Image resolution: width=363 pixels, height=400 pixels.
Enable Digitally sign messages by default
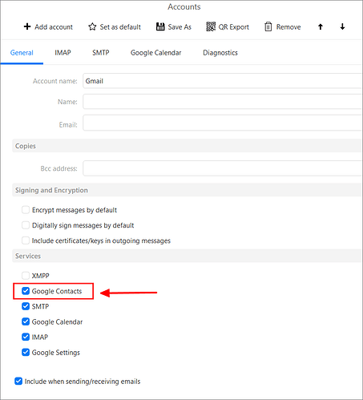click(26, 225)
